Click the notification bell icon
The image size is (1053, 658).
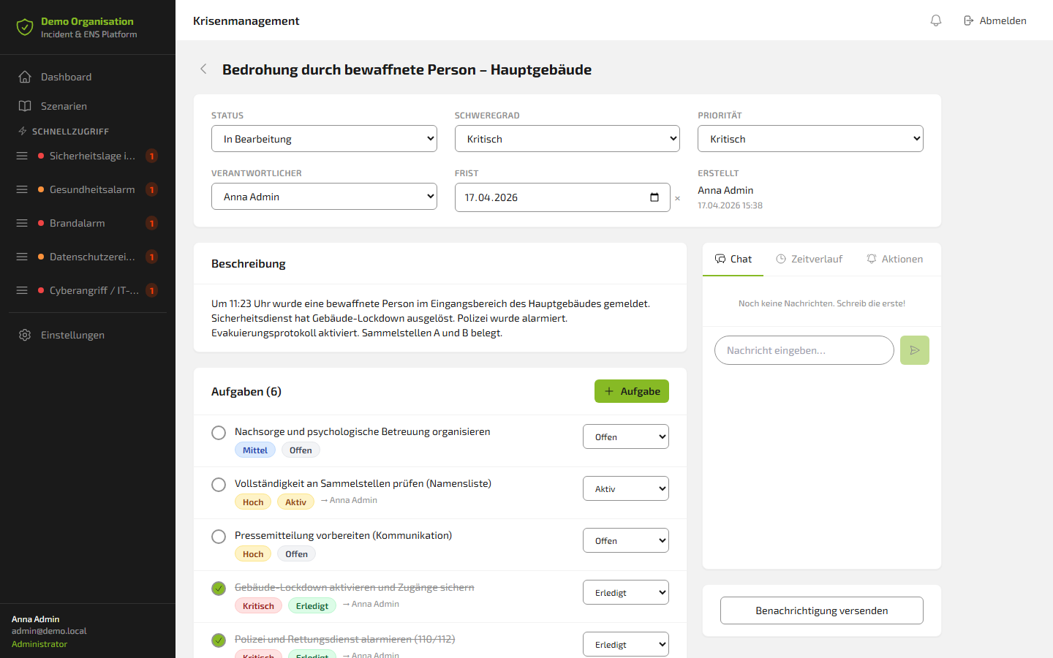coord(935,20)
